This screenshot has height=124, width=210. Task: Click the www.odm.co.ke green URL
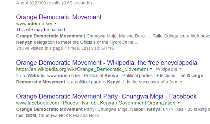click(34, 24)
